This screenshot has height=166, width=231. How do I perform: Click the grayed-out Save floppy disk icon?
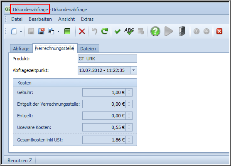coord(31,31)
